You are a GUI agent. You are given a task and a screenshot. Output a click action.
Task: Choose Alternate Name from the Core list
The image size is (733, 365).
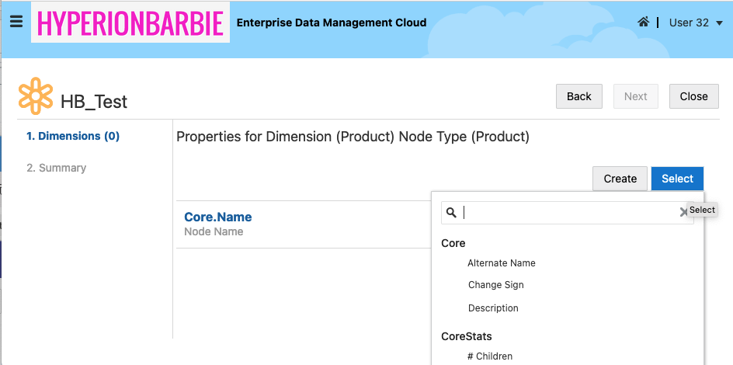tap(502, 263)
